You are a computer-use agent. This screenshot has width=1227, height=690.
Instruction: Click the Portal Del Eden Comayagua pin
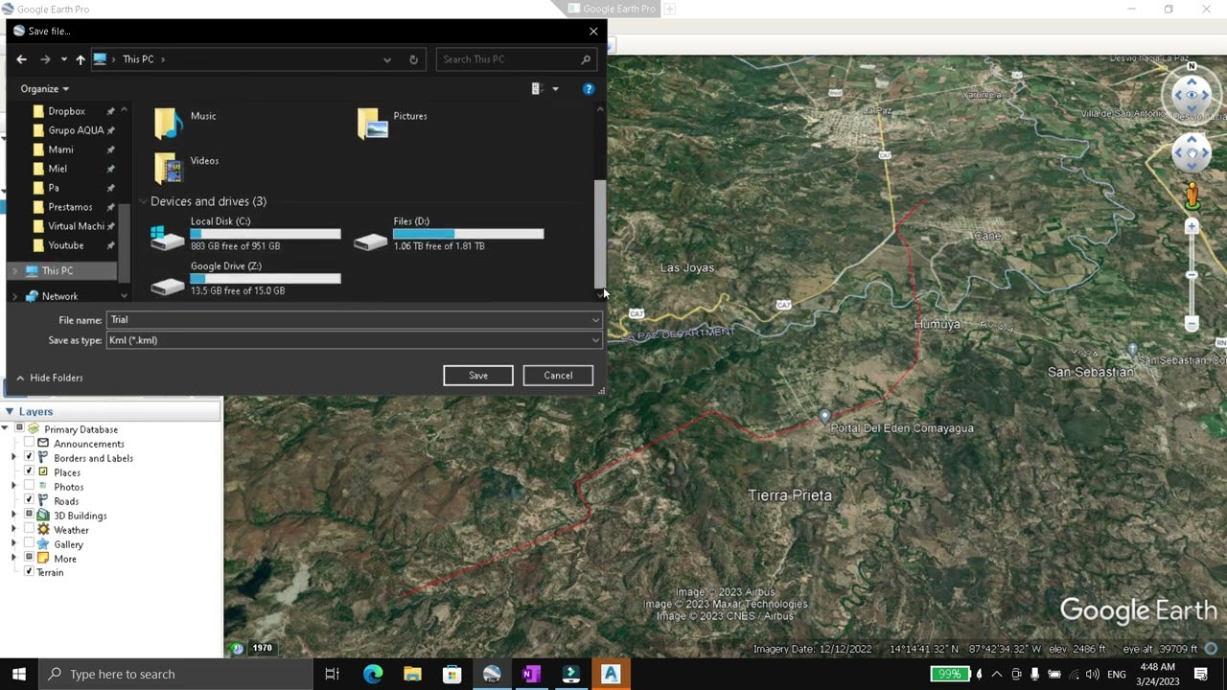(824, 417)
